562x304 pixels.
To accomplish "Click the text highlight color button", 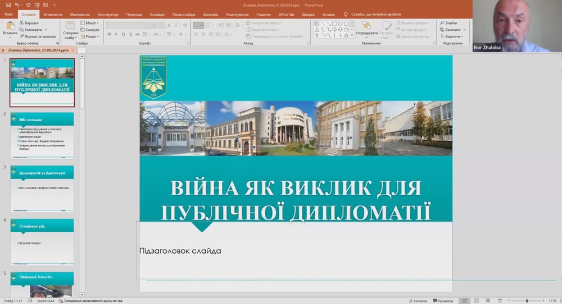I will (x=169, y=34).
